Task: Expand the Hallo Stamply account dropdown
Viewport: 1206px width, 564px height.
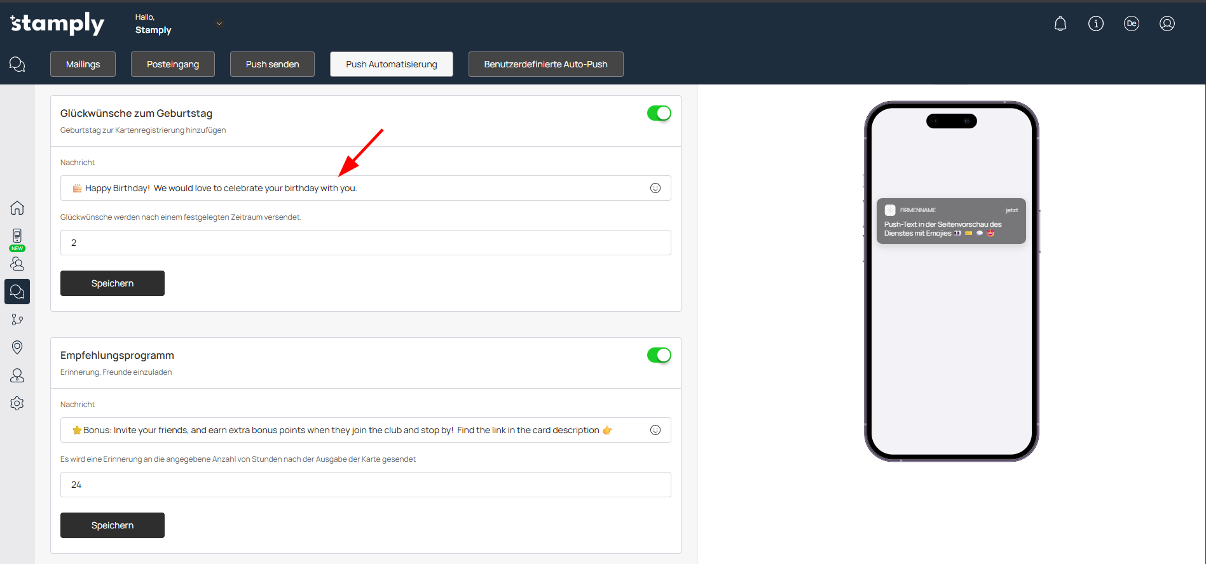Action: [x=219, y=24]
